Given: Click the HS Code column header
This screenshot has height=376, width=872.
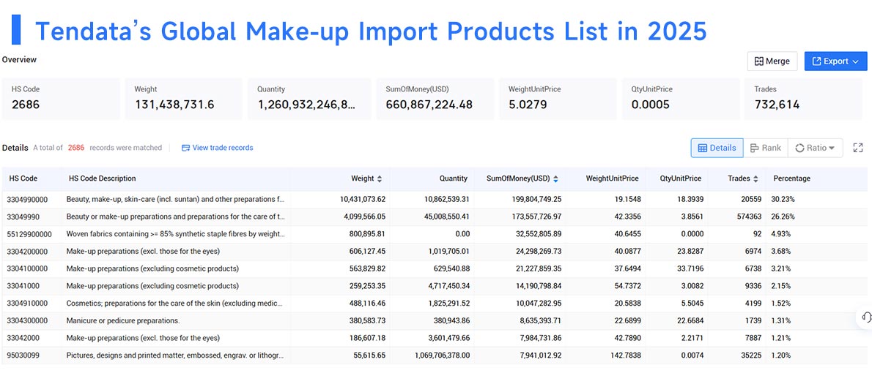Looking at the screenshot, I should (x=23, y=178).
